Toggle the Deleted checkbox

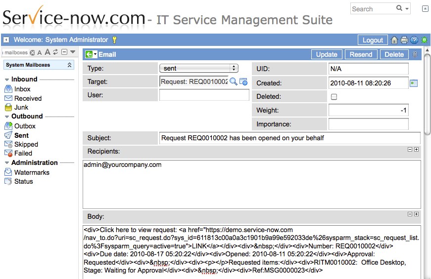tap(334, 97)
